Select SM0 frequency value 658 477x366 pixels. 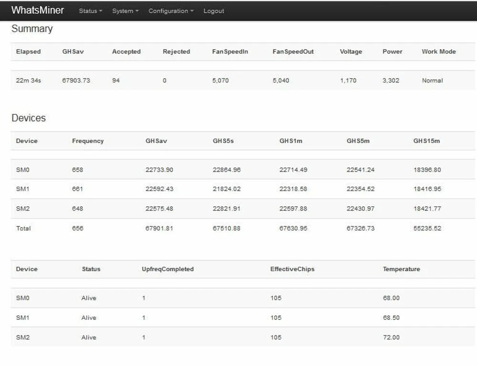tap(78, 170)
